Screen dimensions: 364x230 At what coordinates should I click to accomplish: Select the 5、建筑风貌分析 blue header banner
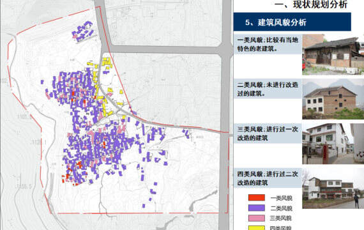[292, 22]
